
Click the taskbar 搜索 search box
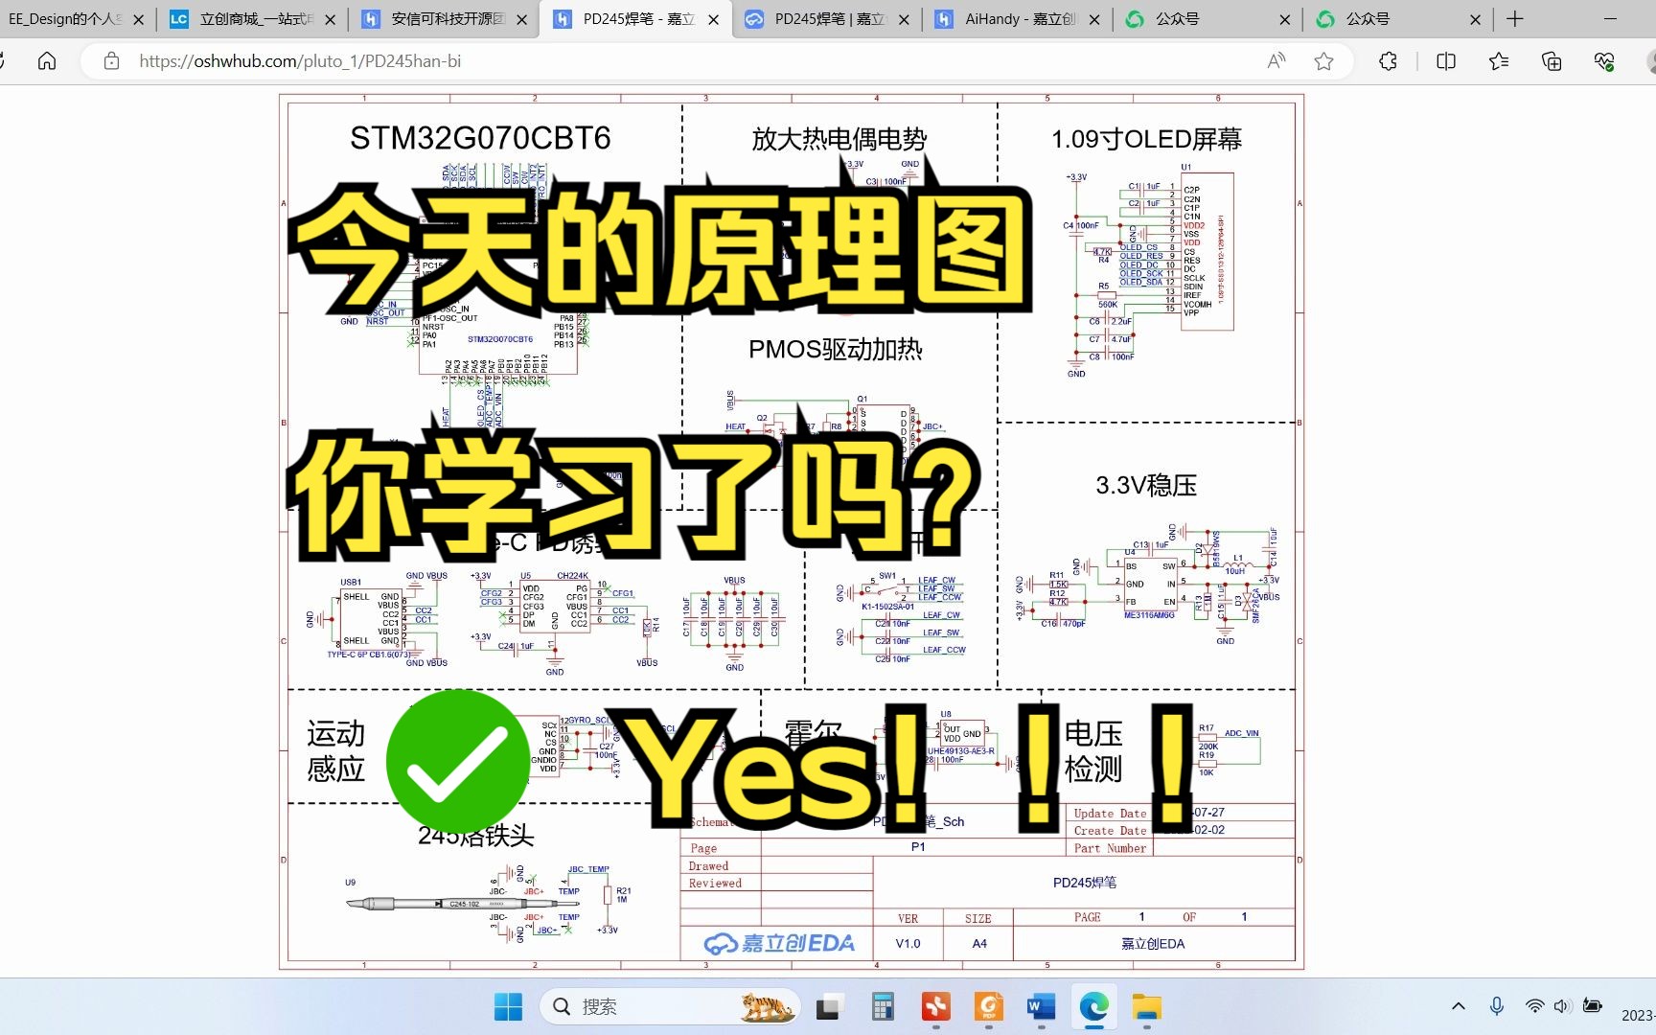(670, 1006)
